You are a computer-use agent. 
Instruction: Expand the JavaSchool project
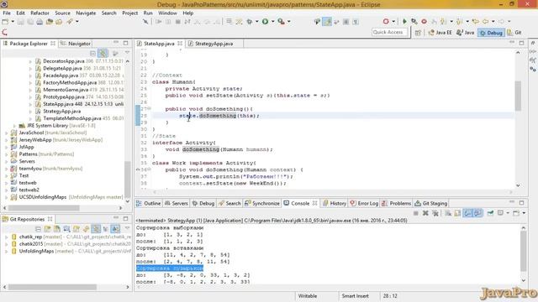(x=6, y=133)
